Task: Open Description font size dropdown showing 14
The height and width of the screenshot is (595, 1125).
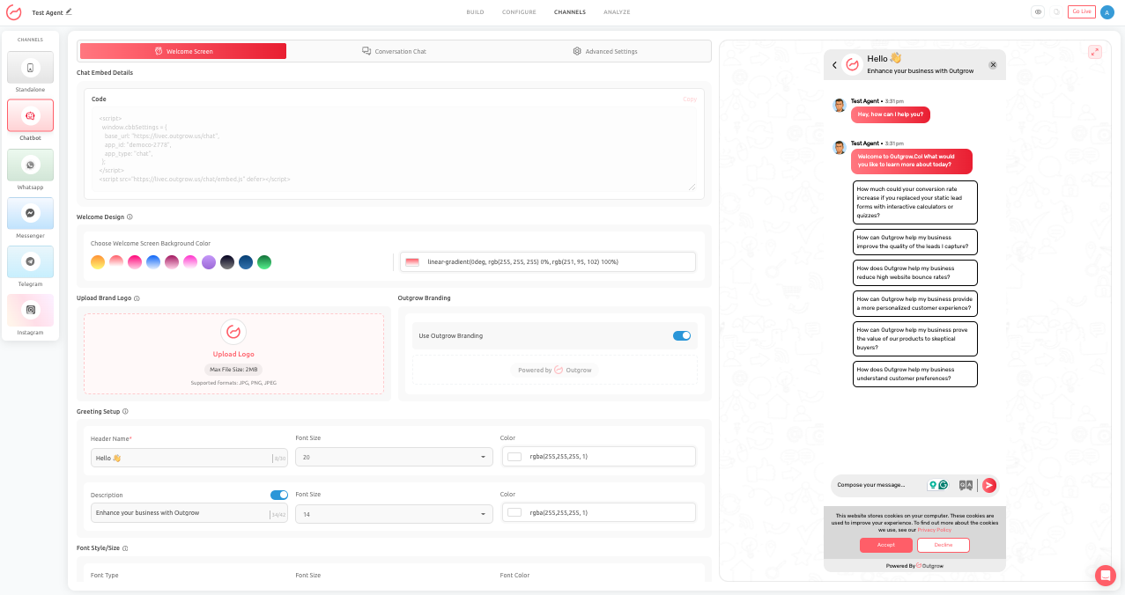Action: pos(394,513)
